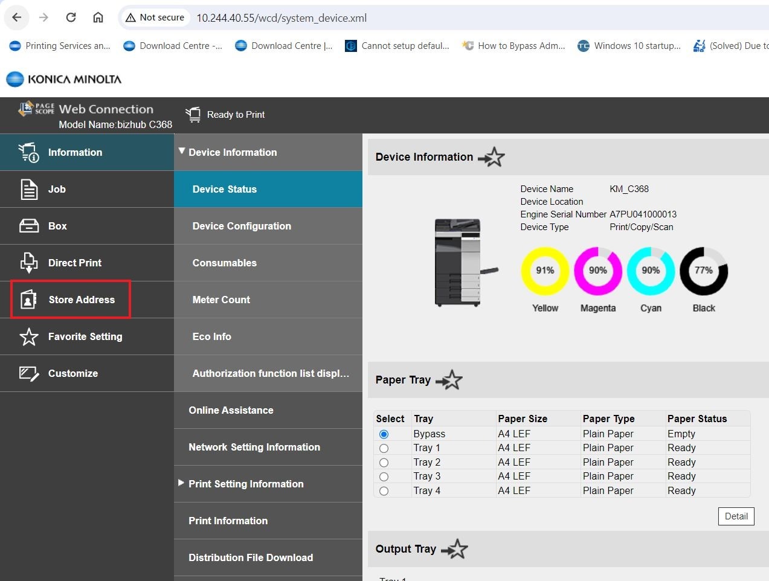Viewport: 769px width, 581px height.
Task: Click the Box icon in sidebar
Action: coord(28,226)
